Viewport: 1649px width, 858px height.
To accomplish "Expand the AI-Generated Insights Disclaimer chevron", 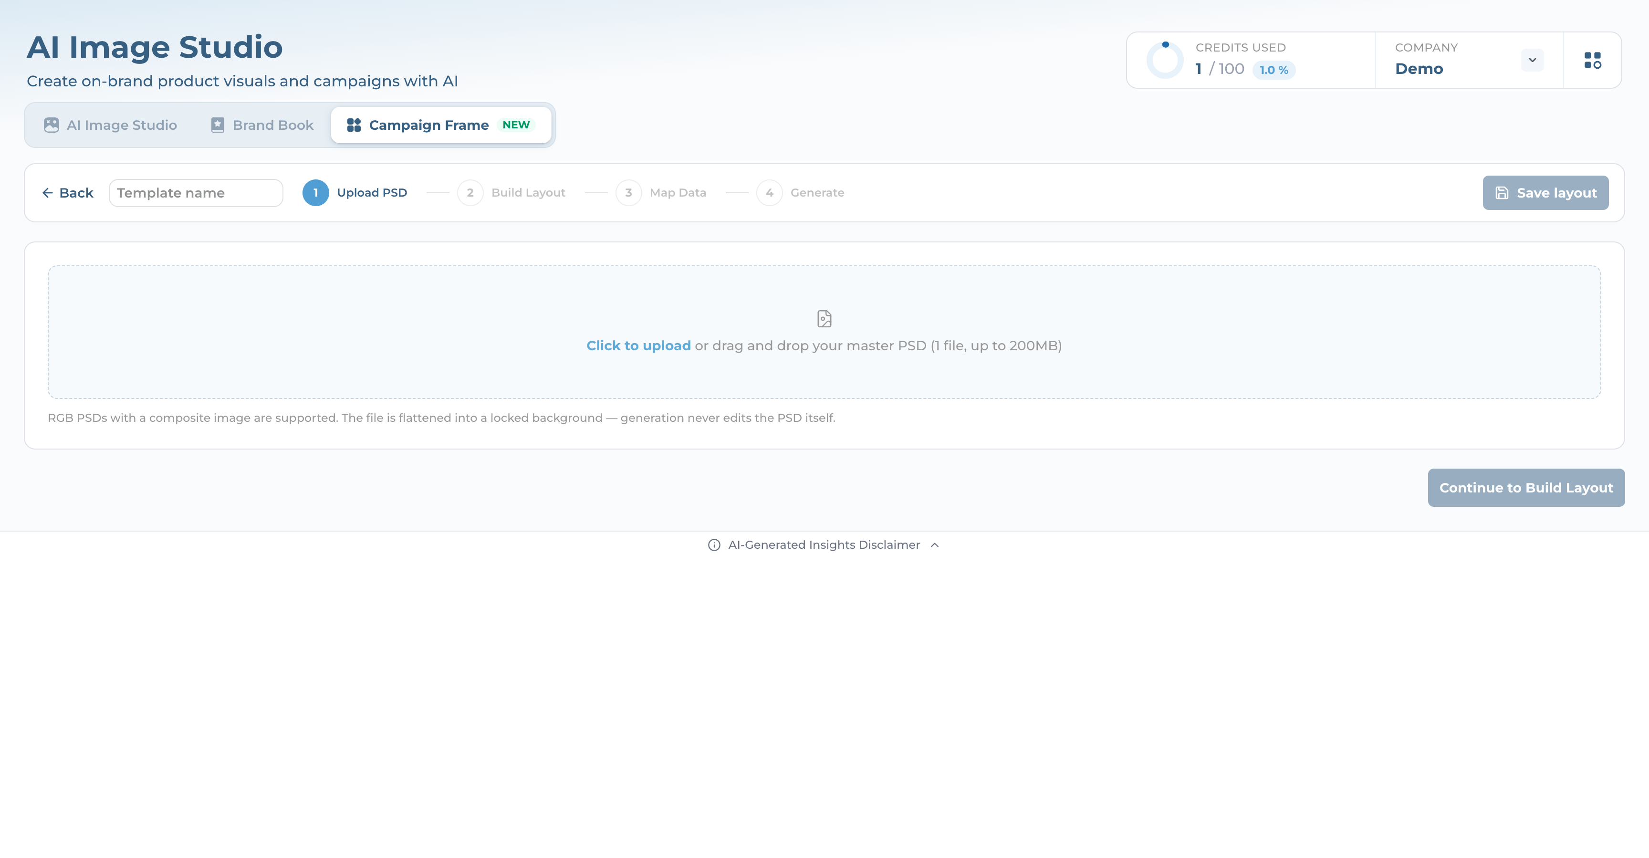I will pos(935,545).
